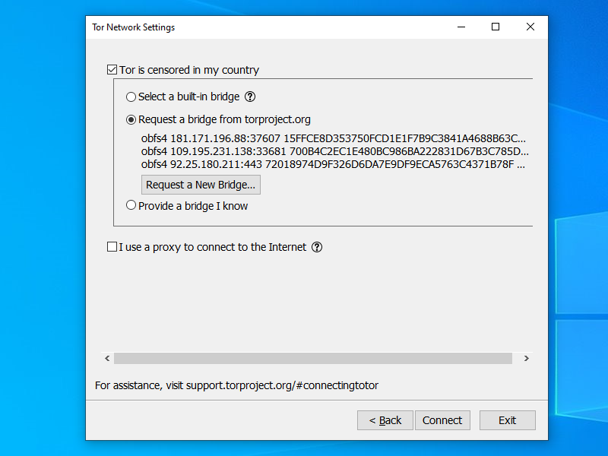Go back with the Back button

tap(385, 420)
